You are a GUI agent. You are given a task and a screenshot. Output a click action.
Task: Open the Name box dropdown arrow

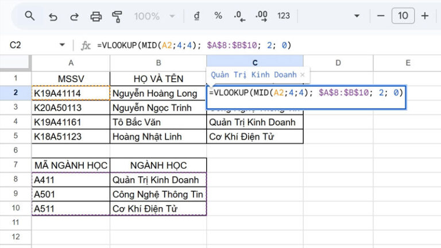(62, 45)
